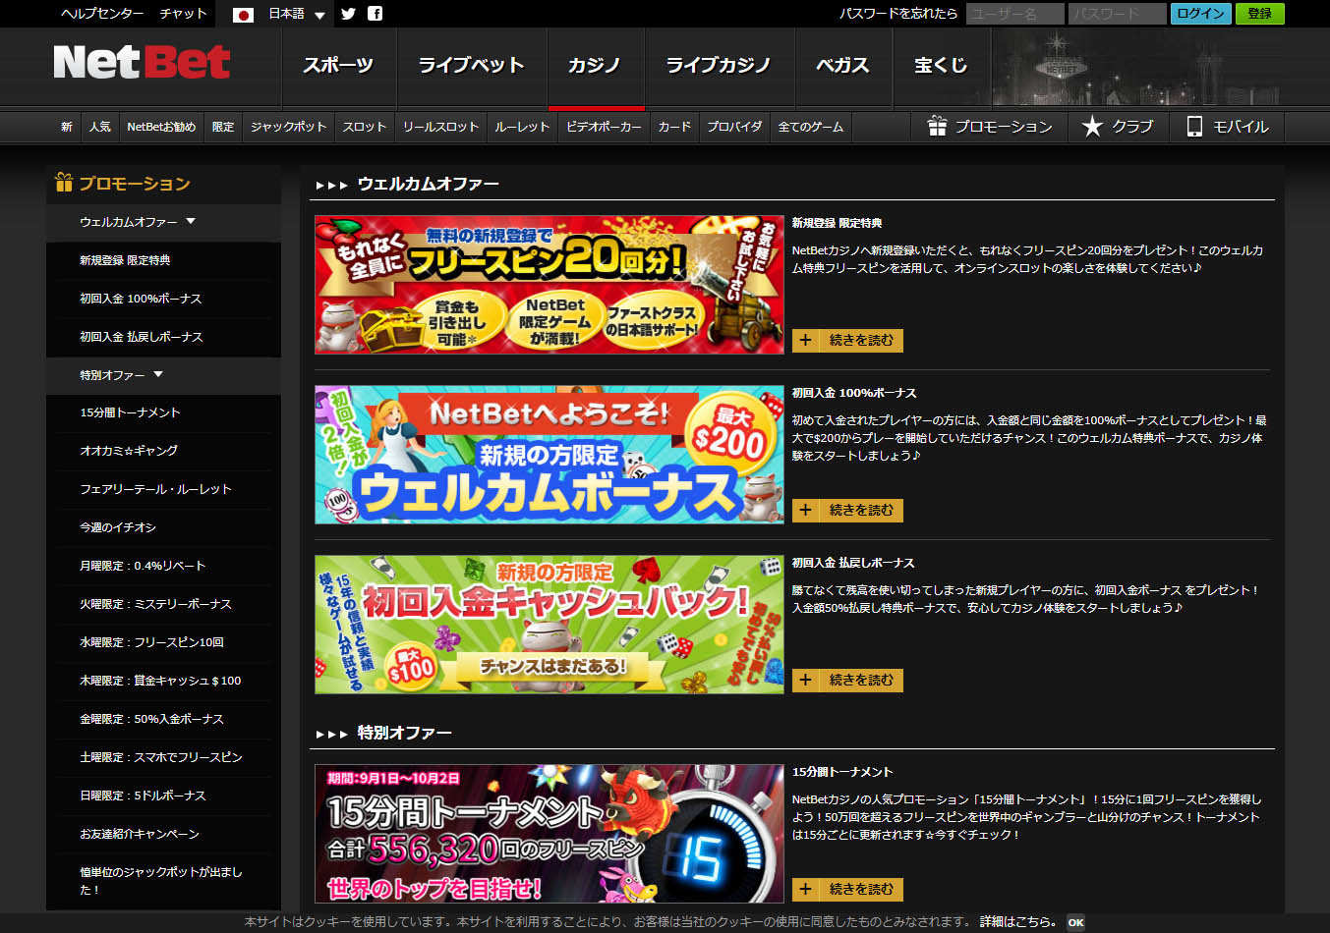Image resolution: width=1330 pixels, height=933 pixels.
Task: Open the ヘルプセンター link
Action: pos(102,14)
